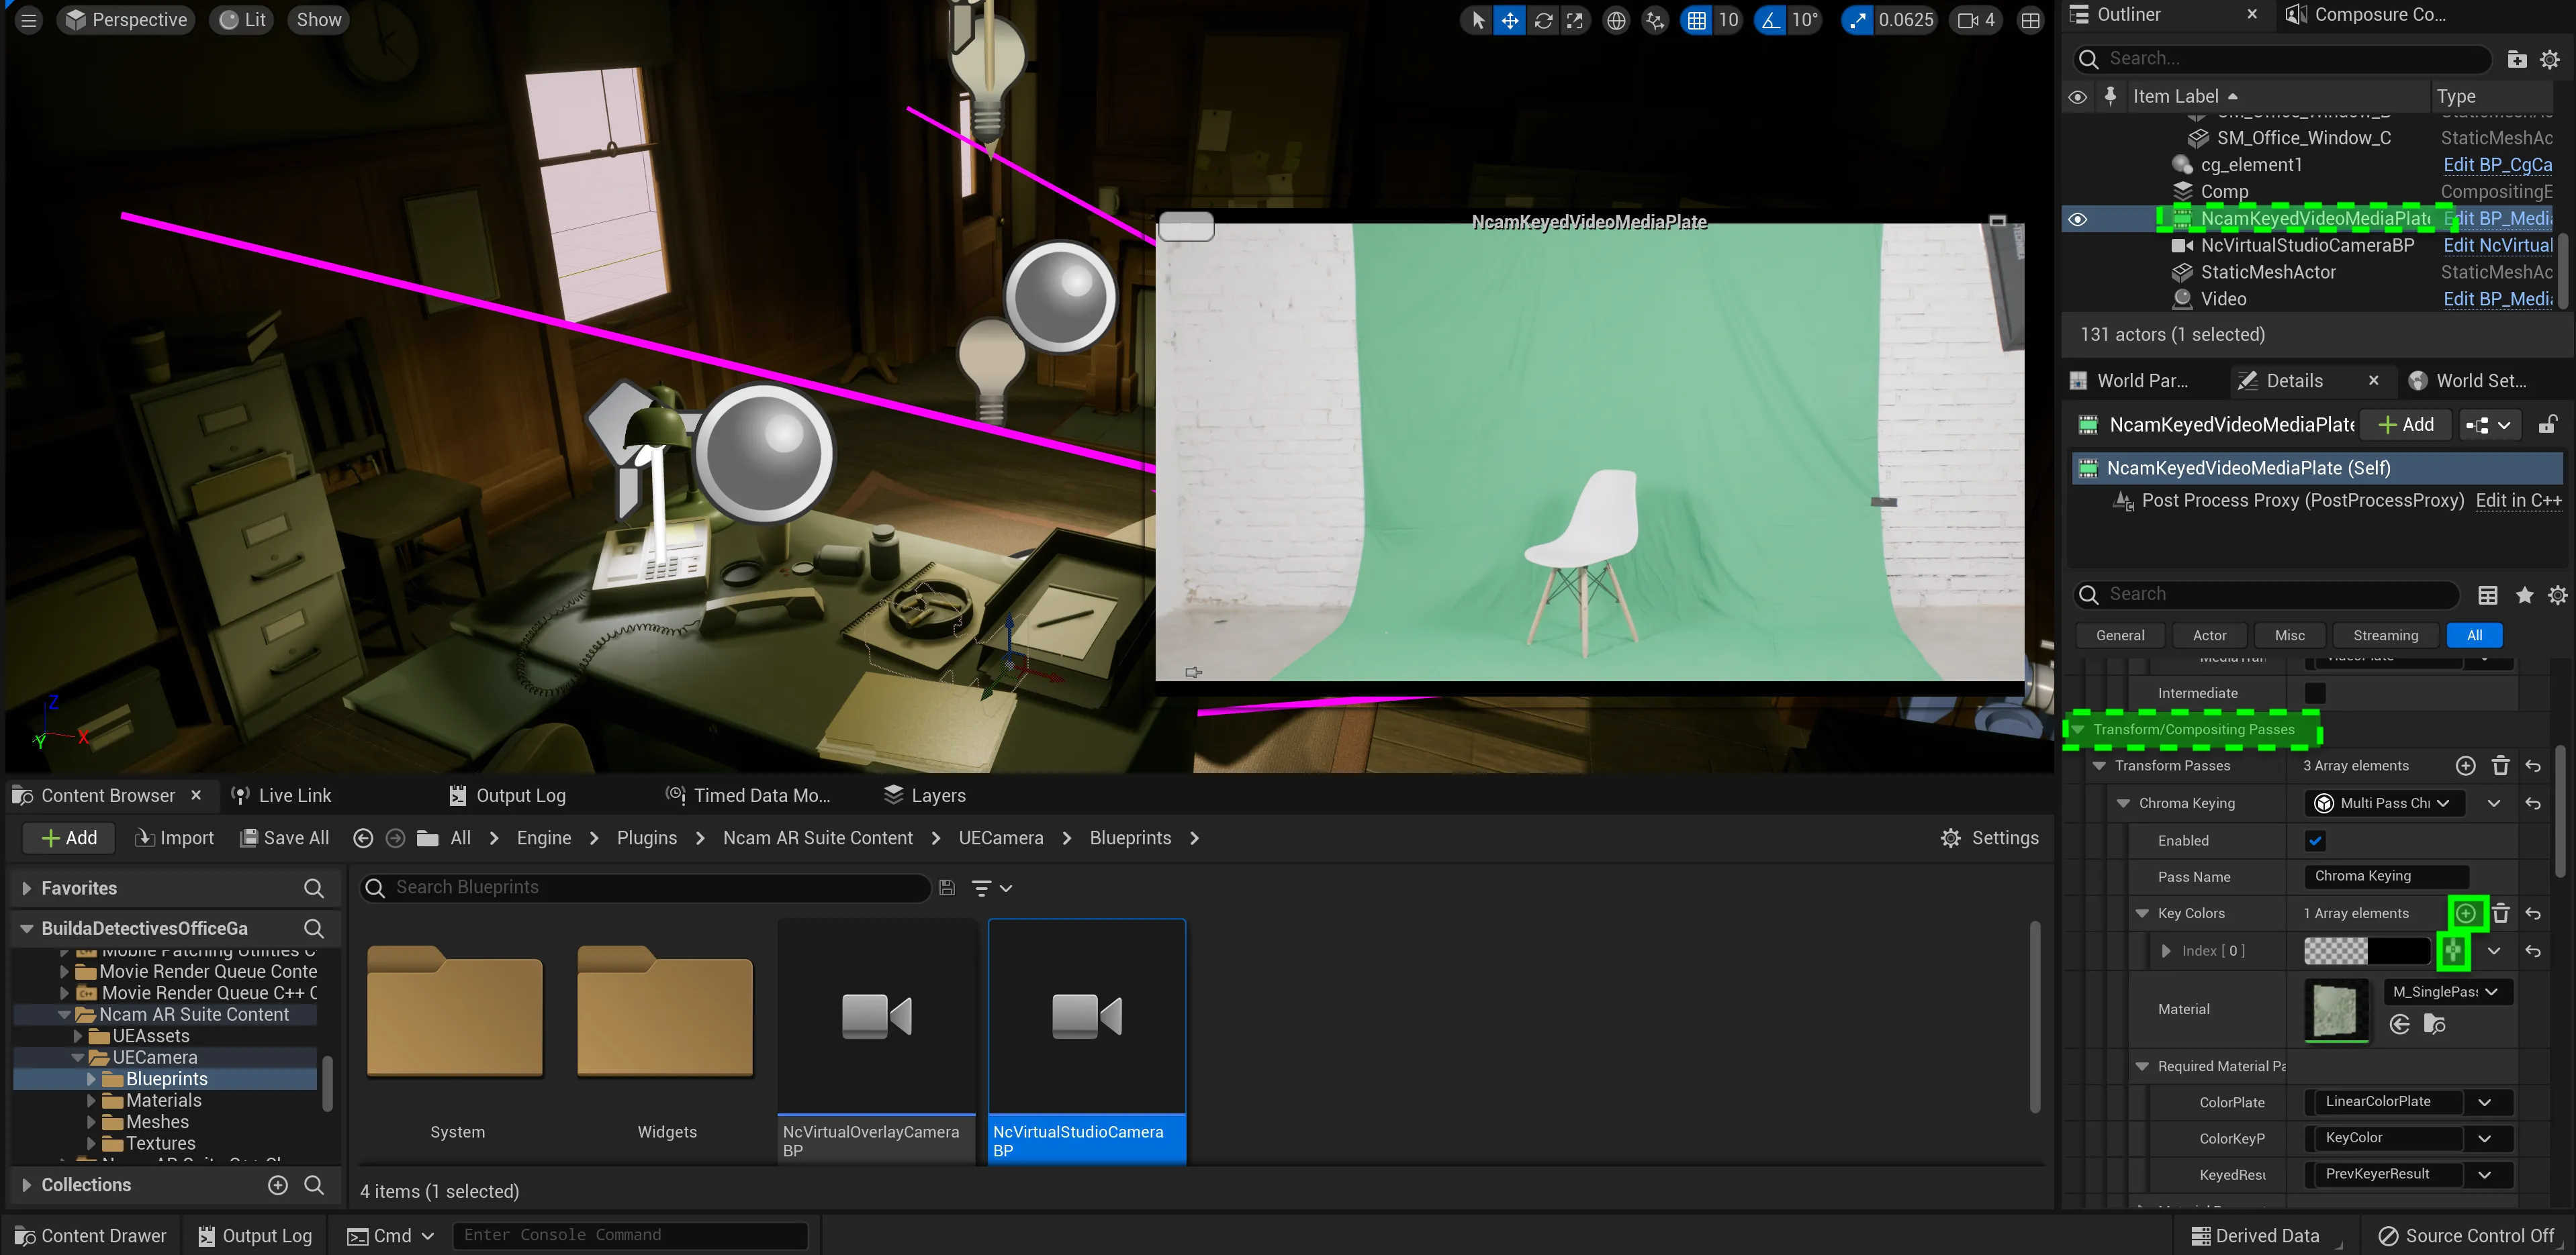Check the Intermediate checkbox
This screenshot has height=1255, width=2576.
[x=2315, y=693]
